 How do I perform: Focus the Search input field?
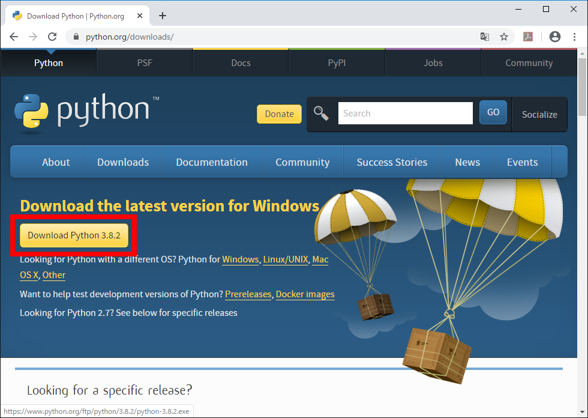click(406, 113)
